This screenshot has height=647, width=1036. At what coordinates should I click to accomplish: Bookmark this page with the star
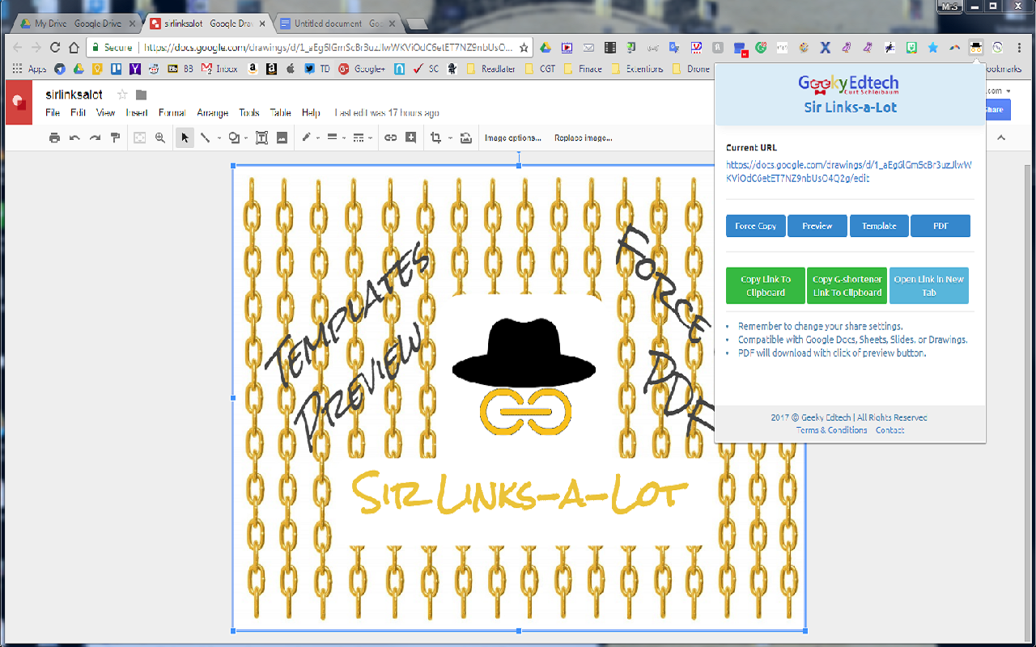[524, 48]
